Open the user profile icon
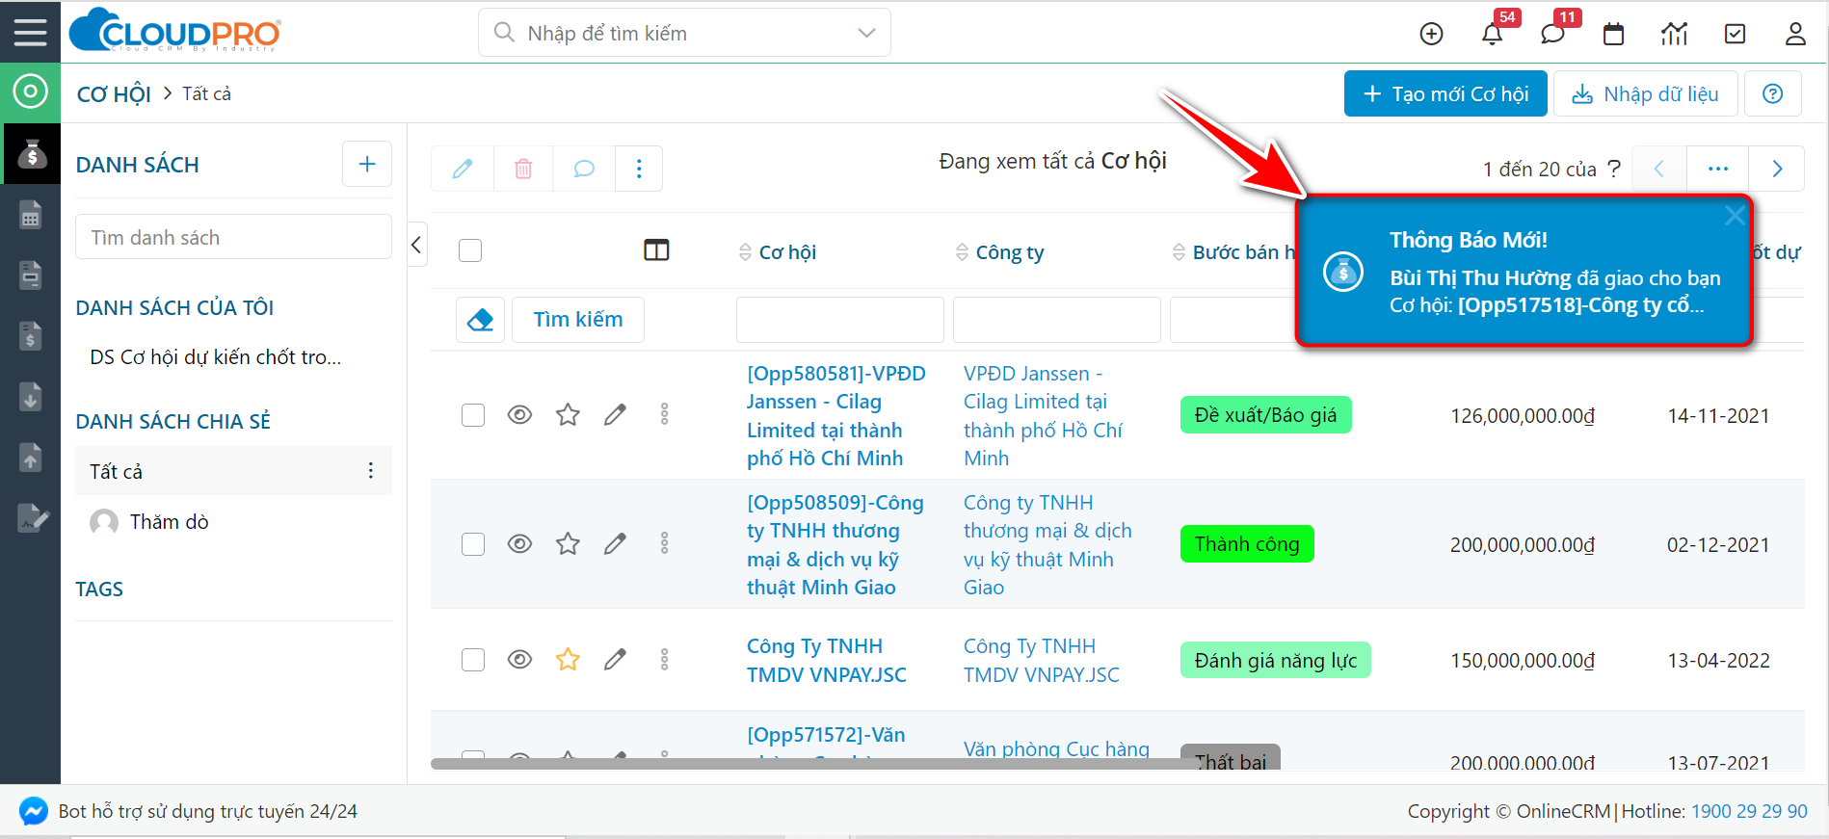This screenshot has width=1829, height=839. (1795, 34)
